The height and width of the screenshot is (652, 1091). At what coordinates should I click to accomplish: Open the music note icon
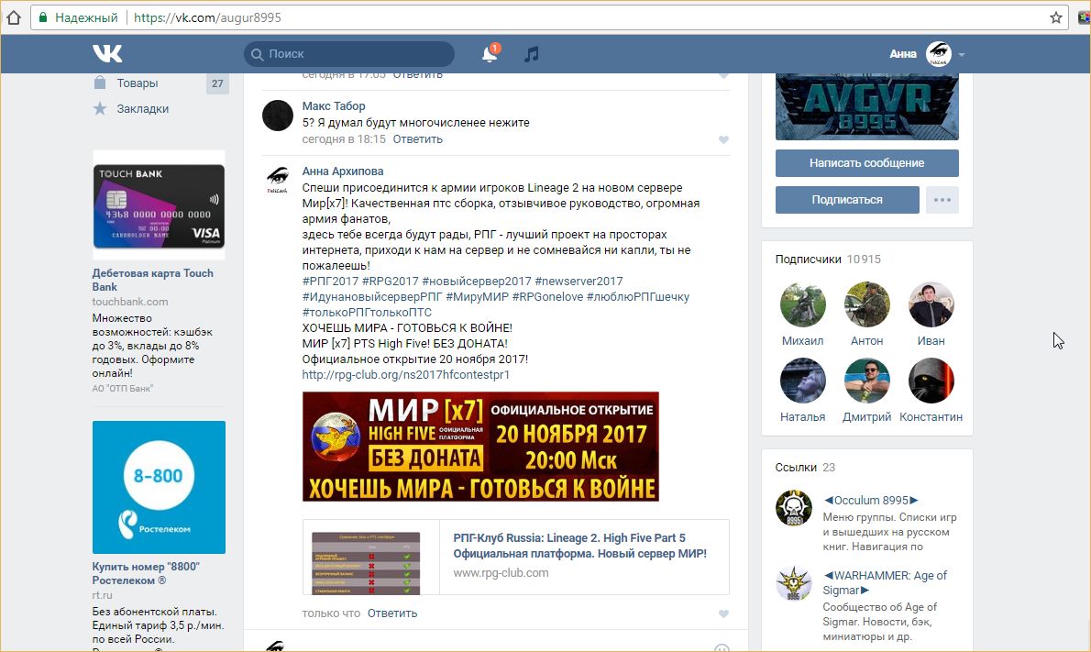[532, 53]
